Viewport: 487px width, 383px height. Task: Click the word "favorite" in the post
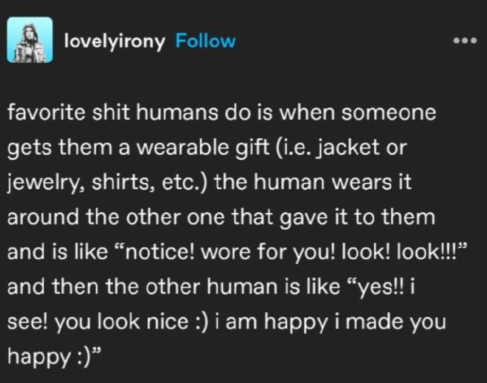point(46,113)
